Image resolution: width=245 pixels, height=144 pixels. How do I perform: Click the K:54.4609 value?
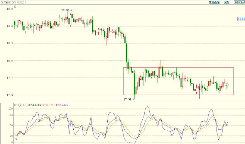(35, 105)
